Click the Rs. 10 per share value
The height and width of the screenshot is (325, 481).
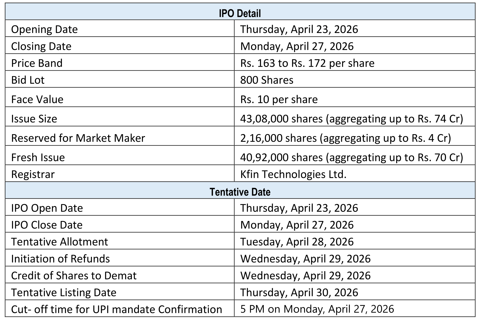pyautogui.click(x=279, y=99)
